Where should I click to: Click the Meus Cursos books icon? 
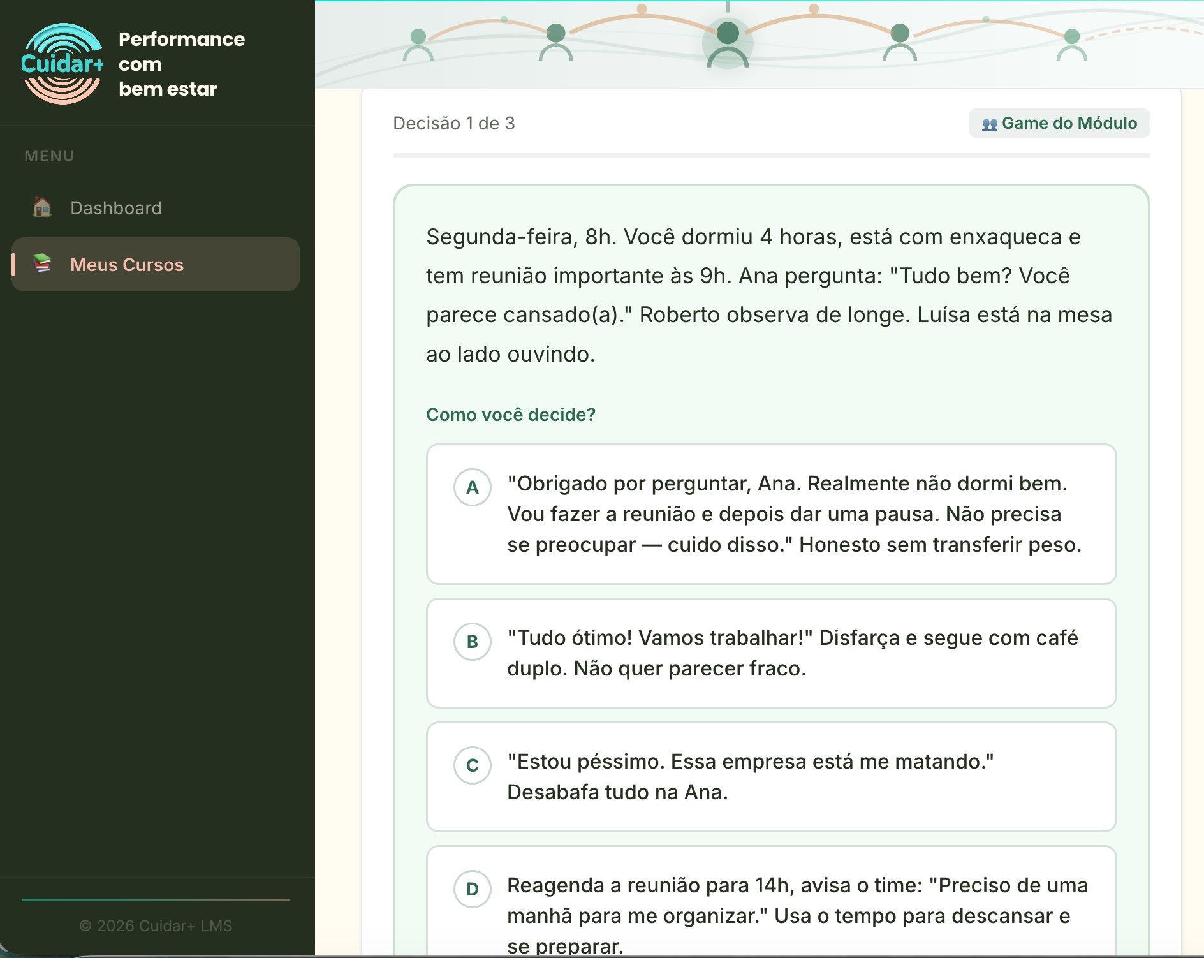42,263
